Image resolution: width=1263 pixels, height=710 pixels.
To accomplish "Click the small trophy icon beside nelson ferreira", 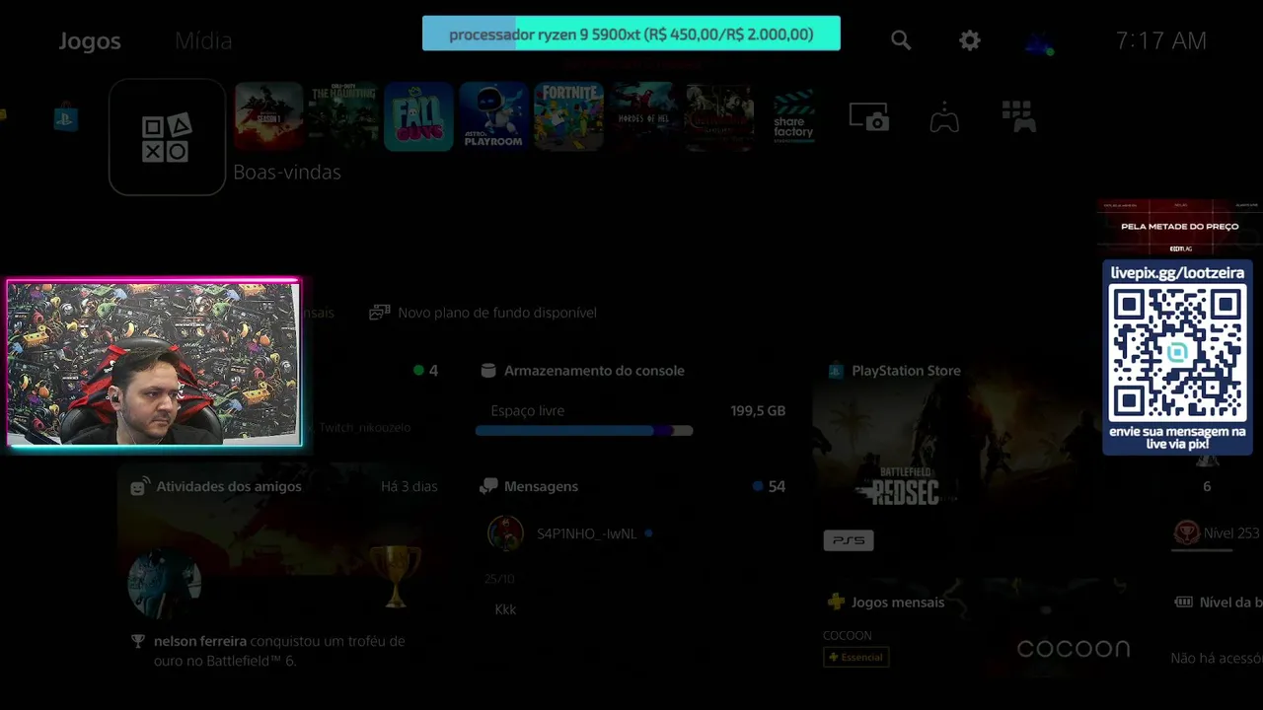I will [x=138, y=641].
